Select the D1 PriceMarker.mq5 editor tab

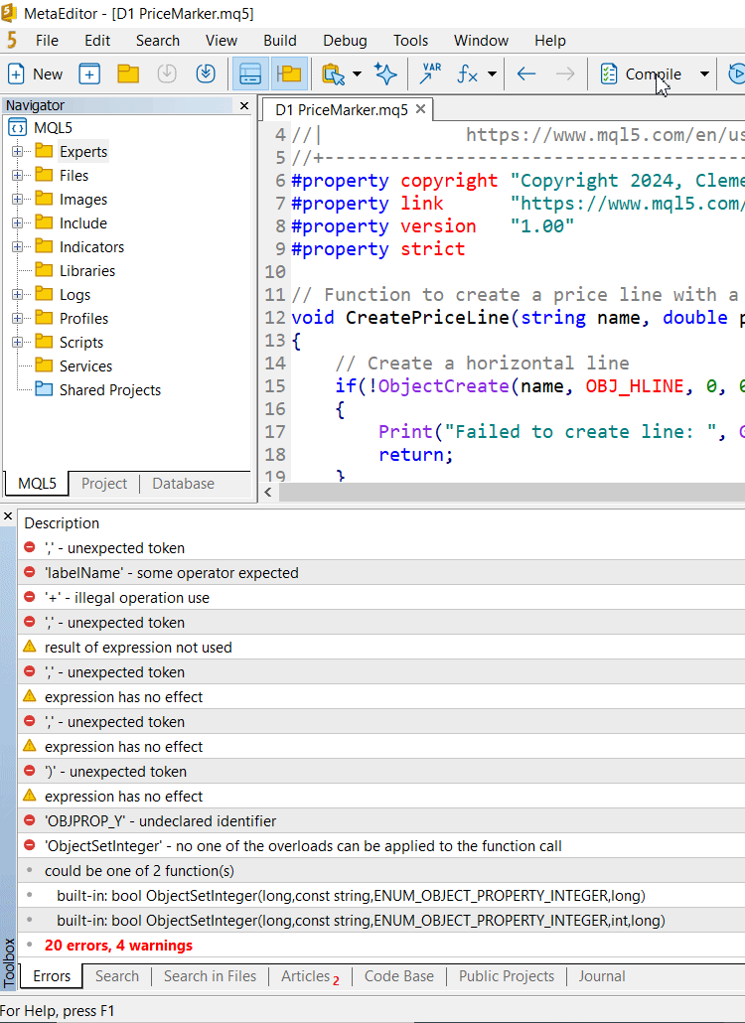click(341, 109)
